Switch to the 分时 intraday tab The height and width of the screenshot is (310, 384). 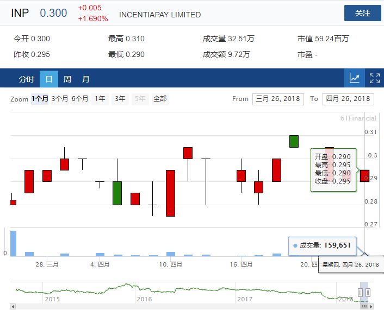pyautogui.click(x=27, y=79)
